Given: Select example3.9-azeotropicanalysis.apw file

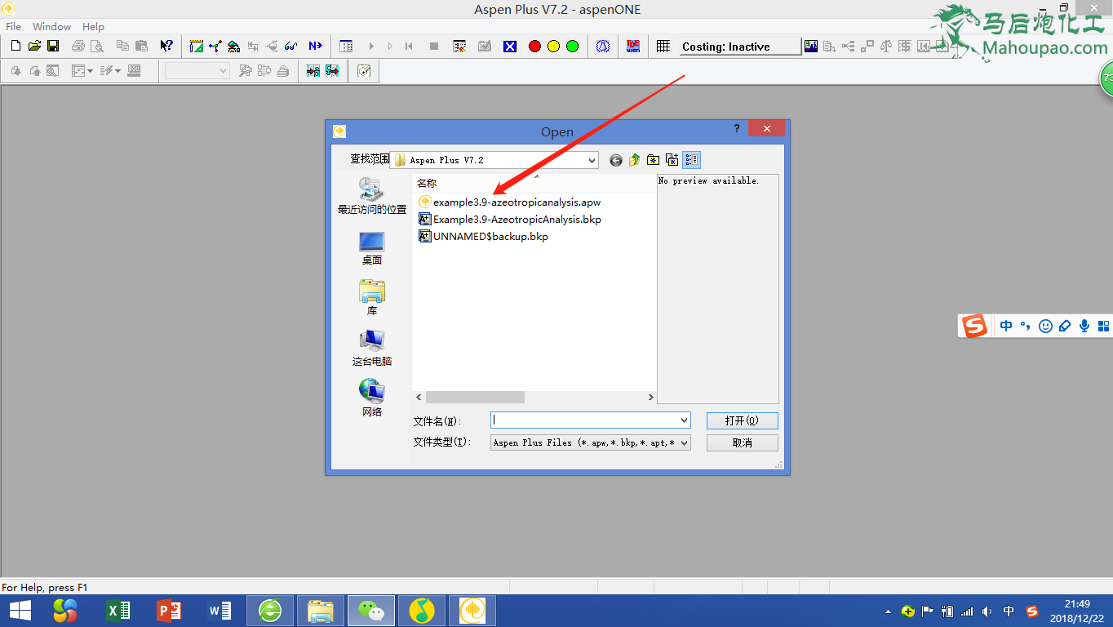Looking at the screenshot, I should 510,202.
